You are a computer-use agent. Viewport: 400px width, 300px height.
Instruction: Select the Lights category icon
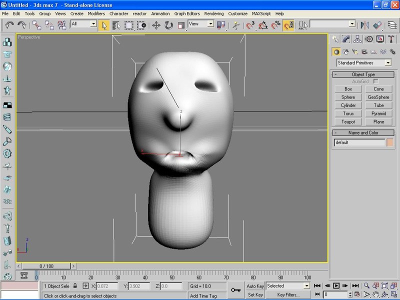(355, 52)
